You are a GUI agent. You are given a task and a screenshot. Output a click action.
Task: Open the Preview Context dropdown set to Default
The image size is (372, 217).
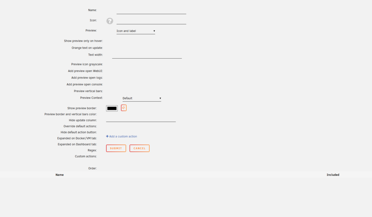[142, 98]
